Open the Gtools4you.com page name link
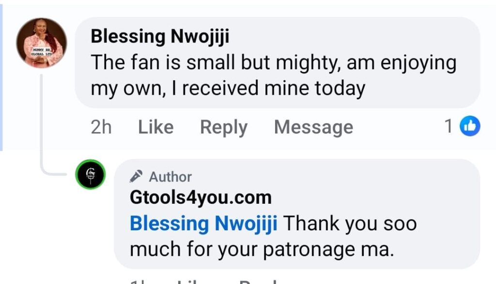Image resolution: width=496 pixels, height=284 pixels. click(201, 197)
